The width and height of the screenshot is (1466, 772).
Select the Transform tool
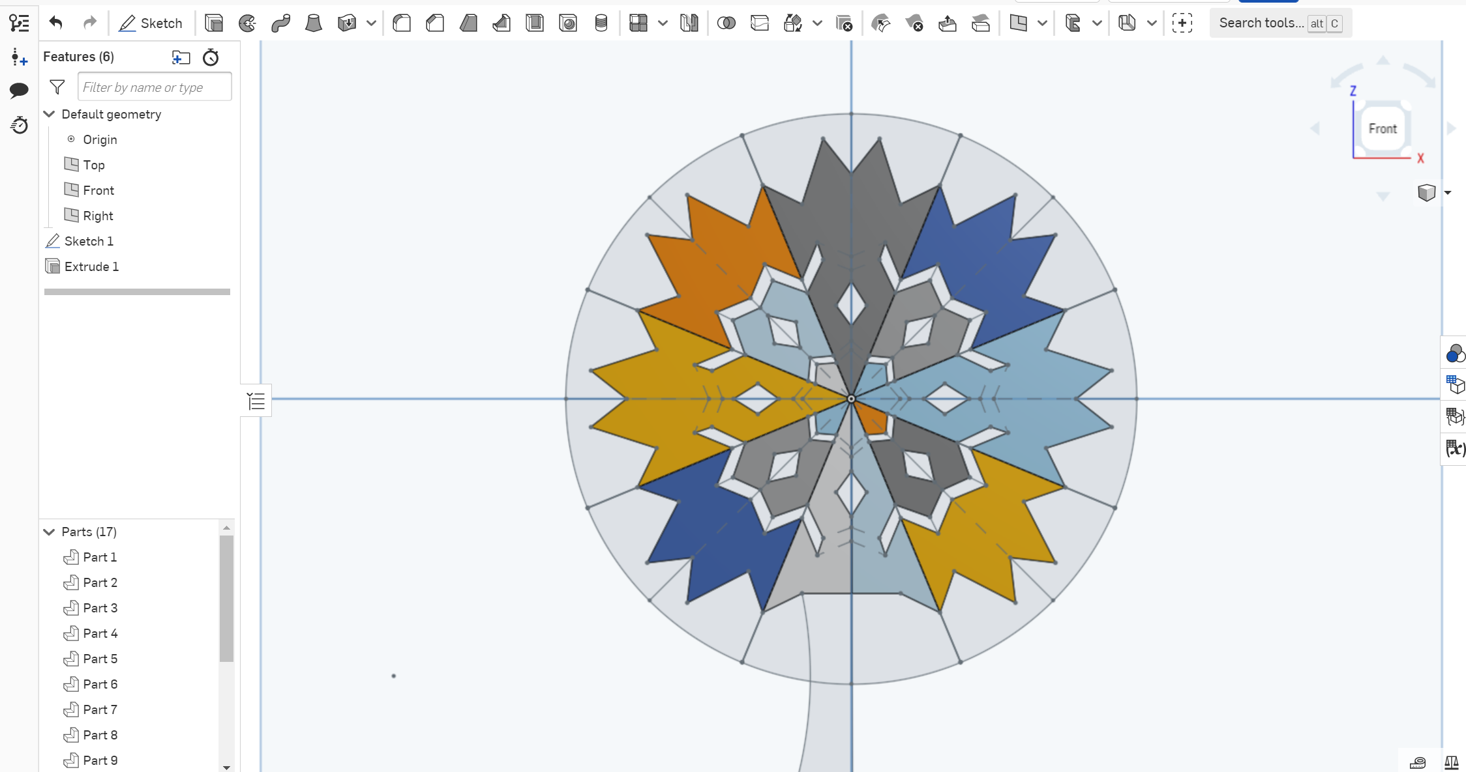click(794, 23)
